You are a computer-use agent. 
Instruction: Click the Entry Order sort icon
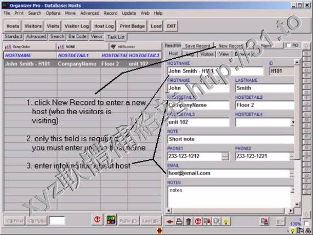8,47
